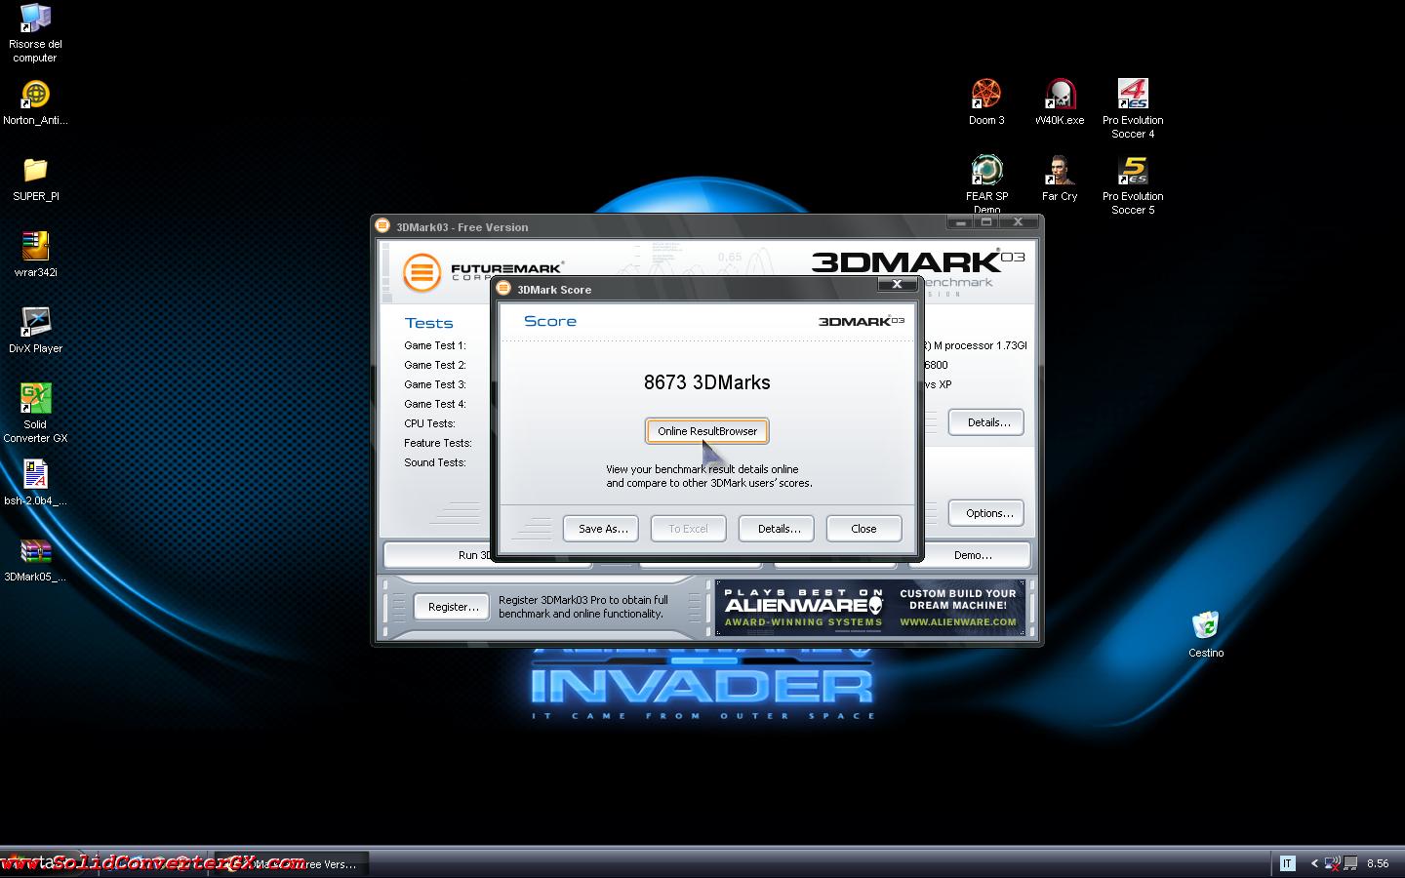Click the www.alienware.com link in banner
Image resolution: width=1405 pixels, height=878 pixels.
click(x=958, y=621)
